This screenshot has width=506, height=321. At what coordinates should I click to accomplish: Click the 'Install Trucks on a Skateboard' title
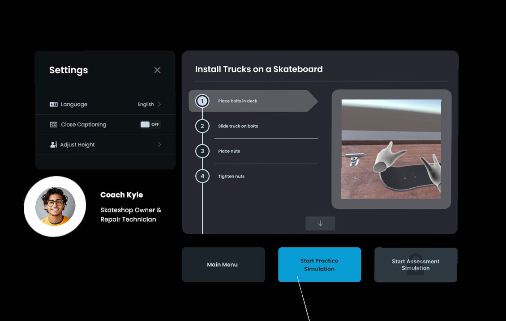pyautogui.click(x=259, y=69)
